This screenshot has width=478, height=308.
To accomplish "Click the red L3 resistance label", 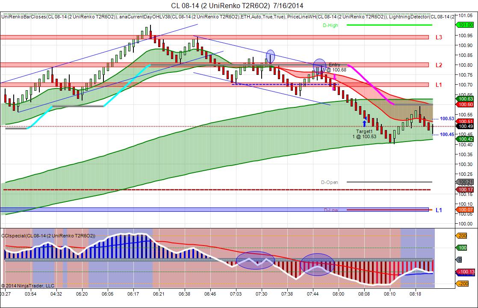I will coord(439,37).
